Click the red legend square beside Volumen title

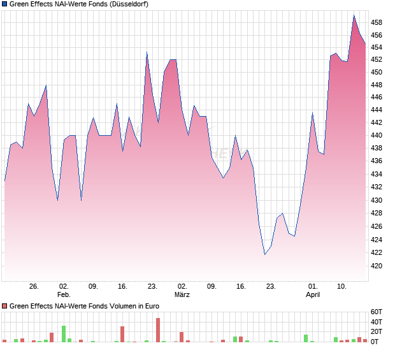coord(4,307)
